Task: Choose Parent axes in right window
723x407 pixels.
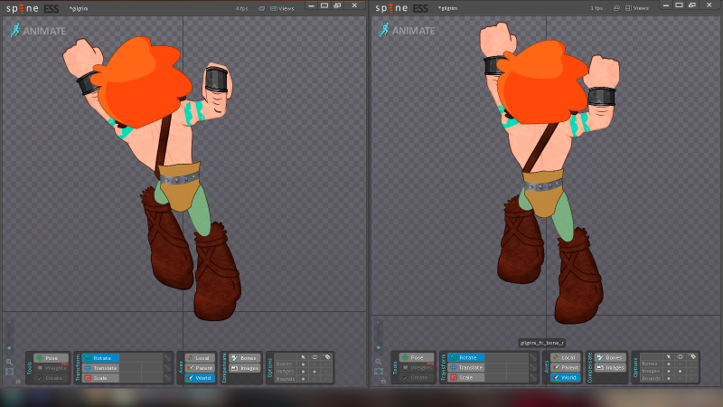Action: (x=566, y=367)
